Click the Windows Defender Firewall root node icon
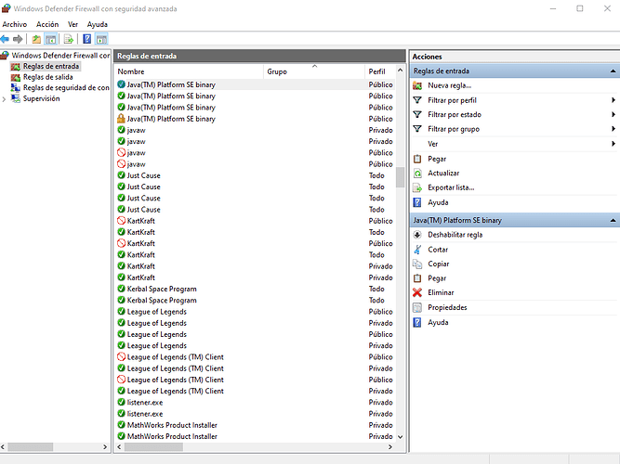The height and width of the screenshot is (464, 620). [x=5, y=55]
